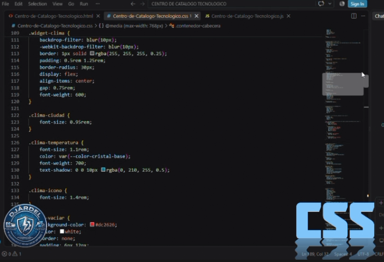
Task: Select the Centro-de-Catalogo-Tecnologico.css tab
Action: (x=150, y=16)
